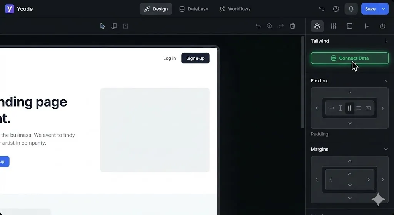394x215 pixels.
Task: Collapse the Margins section
Action: (386, 150)
